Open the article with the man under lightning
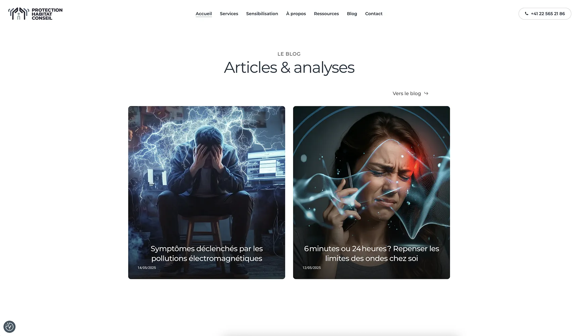This screenshot has height=336, width=578. 206,193
